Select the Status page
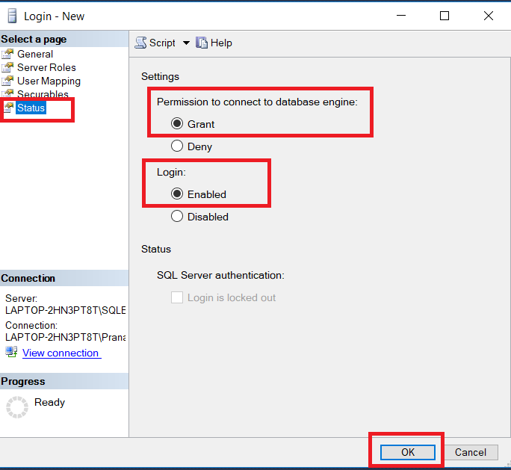The height and width of the screenshot is (470, 511). click(31, 108)
